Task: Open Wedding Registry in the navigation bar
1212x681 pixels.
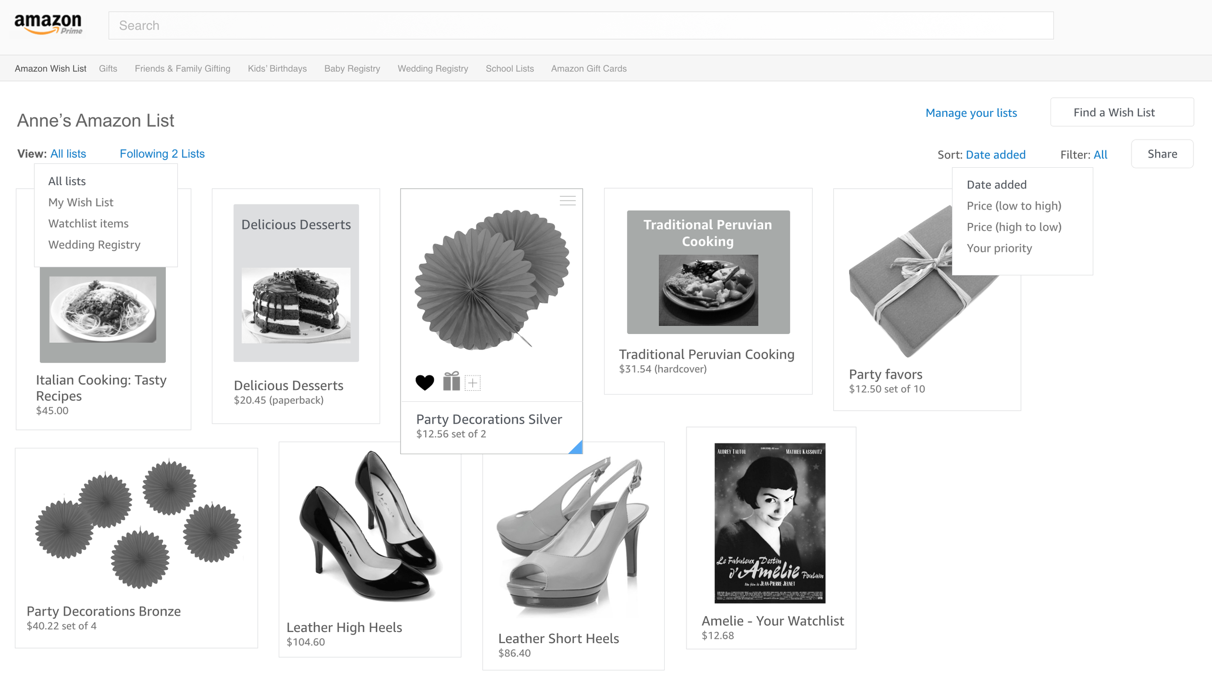Action: [433, 69]
